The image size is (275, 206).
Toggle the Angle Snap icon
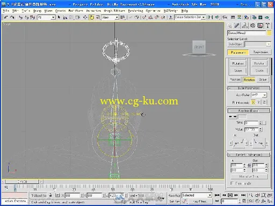pos(150,17)
